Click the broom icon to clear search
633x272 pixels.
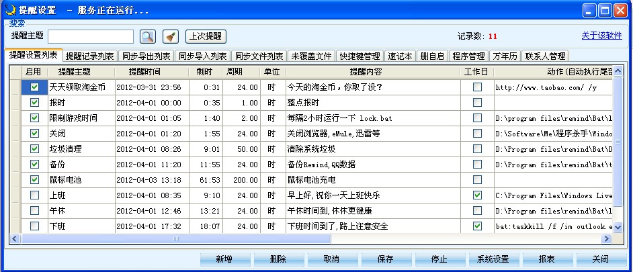[x=170, y=36]
